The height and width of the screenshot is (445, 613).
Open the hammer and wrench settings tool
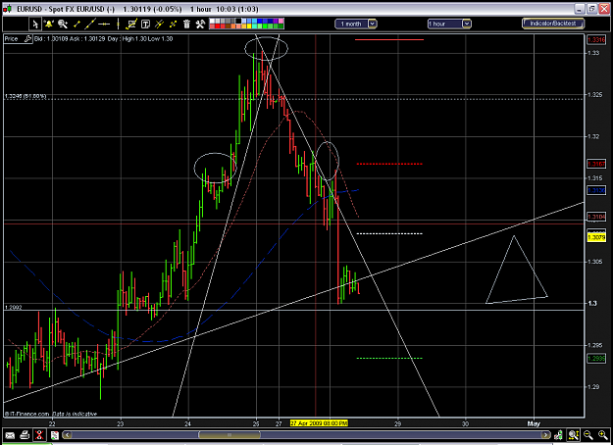[x=200, y=25]
